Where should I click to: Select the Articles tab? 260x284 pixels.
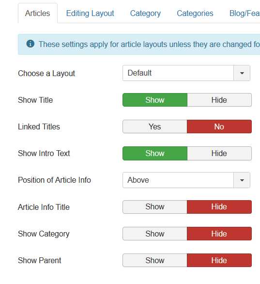point(38,13)
